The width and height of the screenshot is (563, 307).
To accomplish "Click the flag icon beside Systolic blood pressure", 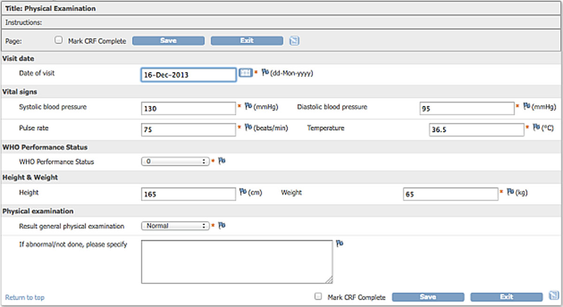I will pos(248,106).
